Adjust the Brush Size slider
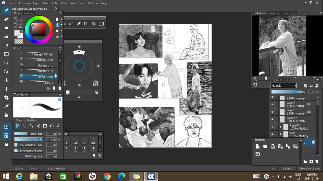323x181 pixels. tap(29, 134)
